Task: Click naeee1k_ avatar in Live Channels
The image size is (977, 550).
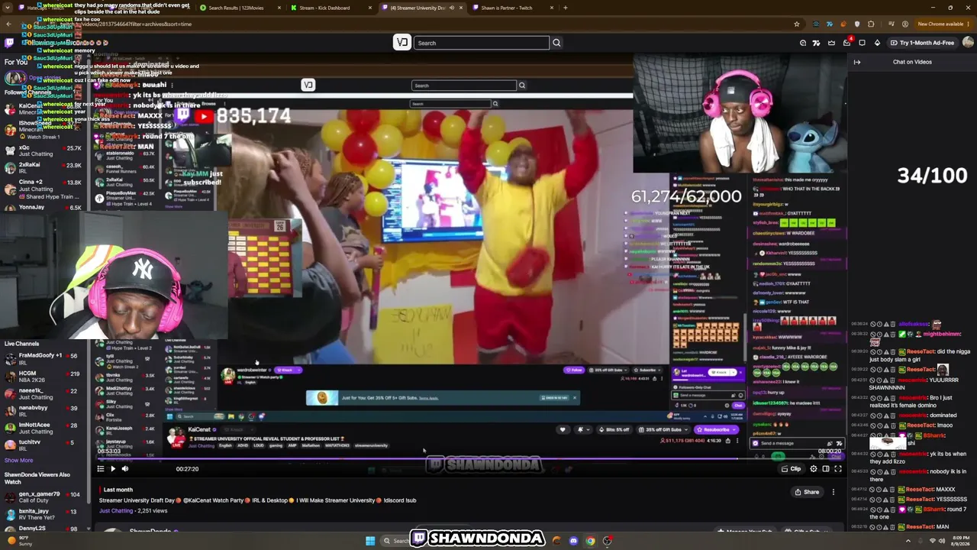Action: click(x=10, y=393)
